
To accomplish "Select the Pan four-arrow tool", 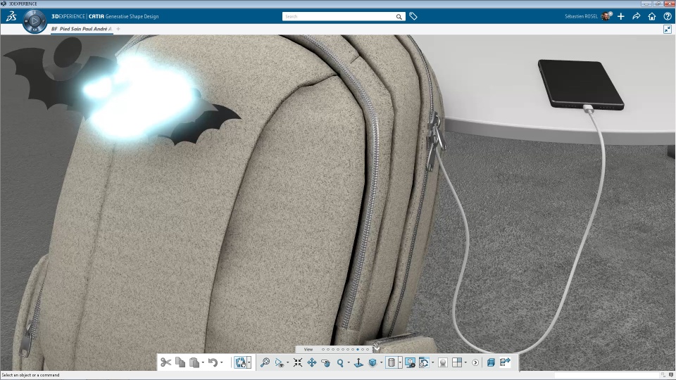I will 312,363.
